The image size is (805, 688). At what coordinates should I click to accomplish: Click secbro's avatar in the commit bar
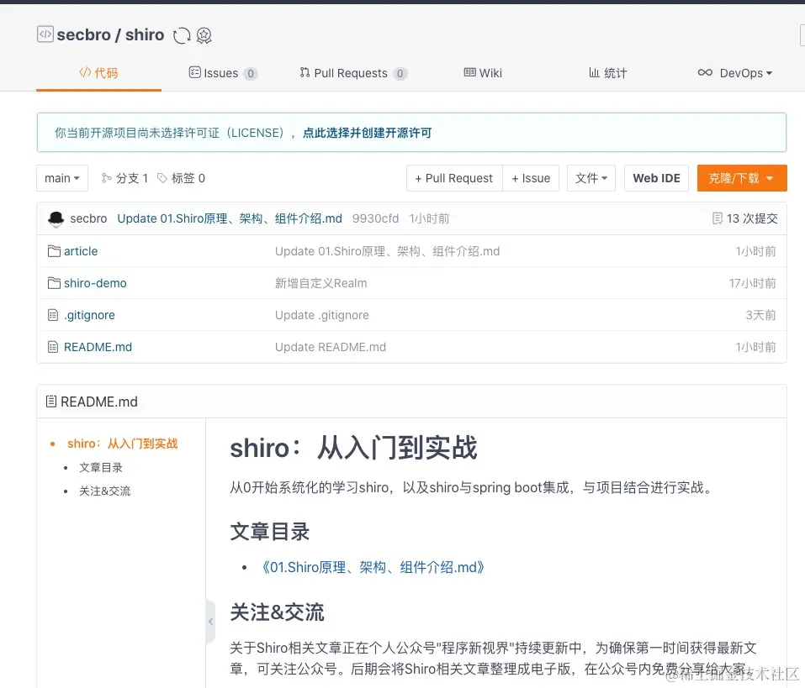[56, 218]
